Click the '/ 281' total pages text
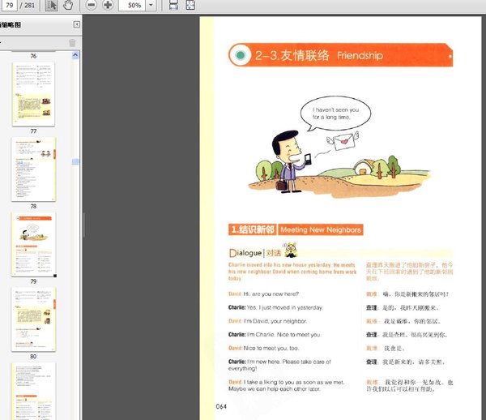The image size is (486, 420). tap(28, 5)
